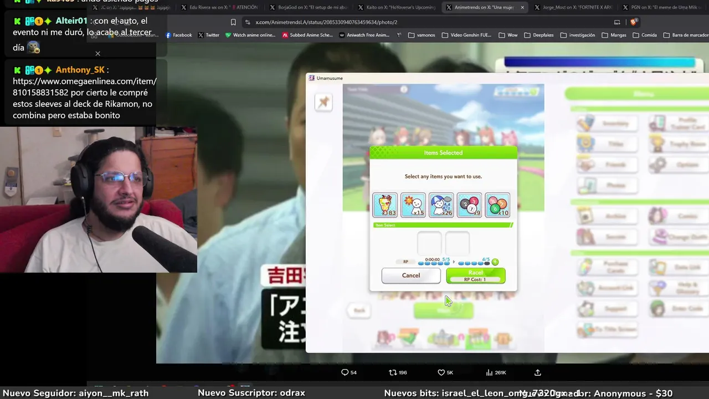Start the race costing 1 RP

pyautogui.click(x=475, y=275)
